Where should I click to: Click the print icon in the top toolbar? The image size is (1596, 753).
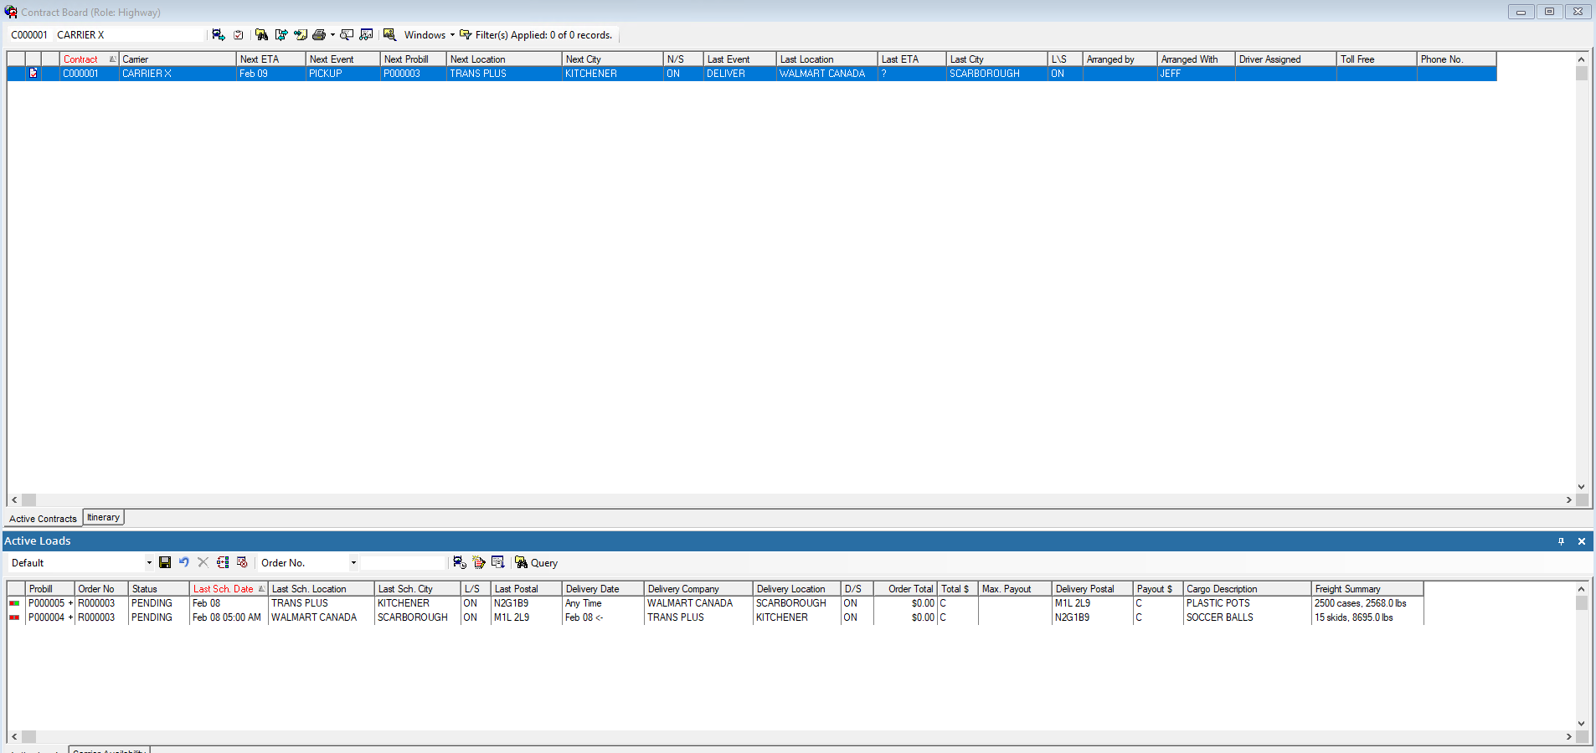point(319,35)
